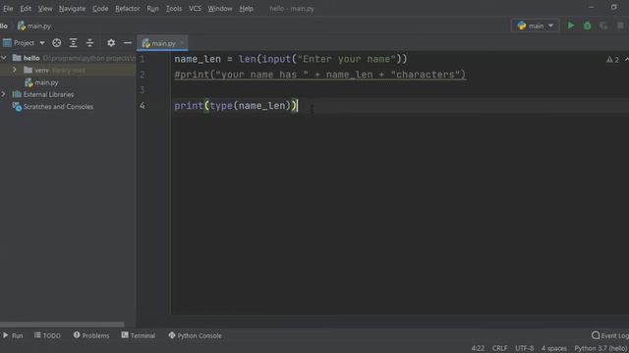The image size is (629, 353).
Task: Open the View menu
Action: (x=45, y=9)
